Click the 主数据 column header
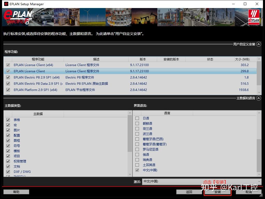This screenshot has width=265, height=199. tap(38, 114)
